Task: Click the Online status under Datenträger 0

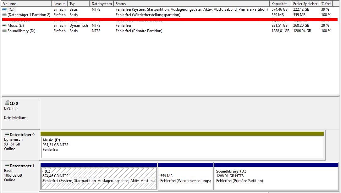Action: pyautogui.click(x=9, y=149)
